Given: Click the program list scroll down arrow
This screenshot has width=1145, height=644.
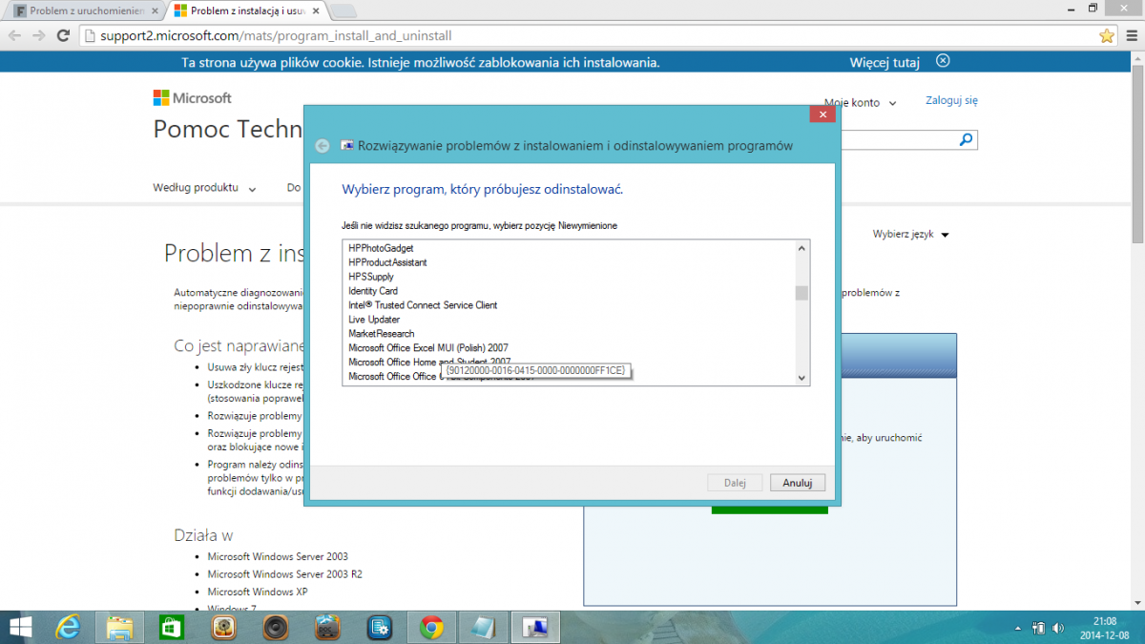Looking at the screenshot, I should tap(802, 378).
